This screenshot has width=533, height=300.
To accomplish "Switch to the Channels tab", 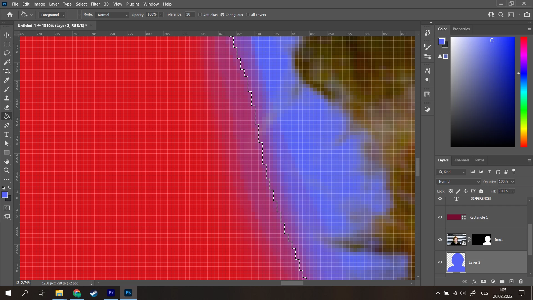I will (x=461, y=160).
